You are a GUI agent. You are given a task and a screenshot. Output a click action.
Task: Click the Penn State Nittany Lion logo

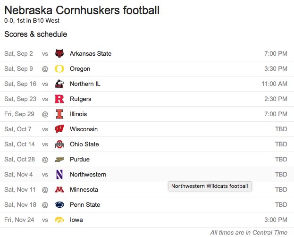point(59,205)
